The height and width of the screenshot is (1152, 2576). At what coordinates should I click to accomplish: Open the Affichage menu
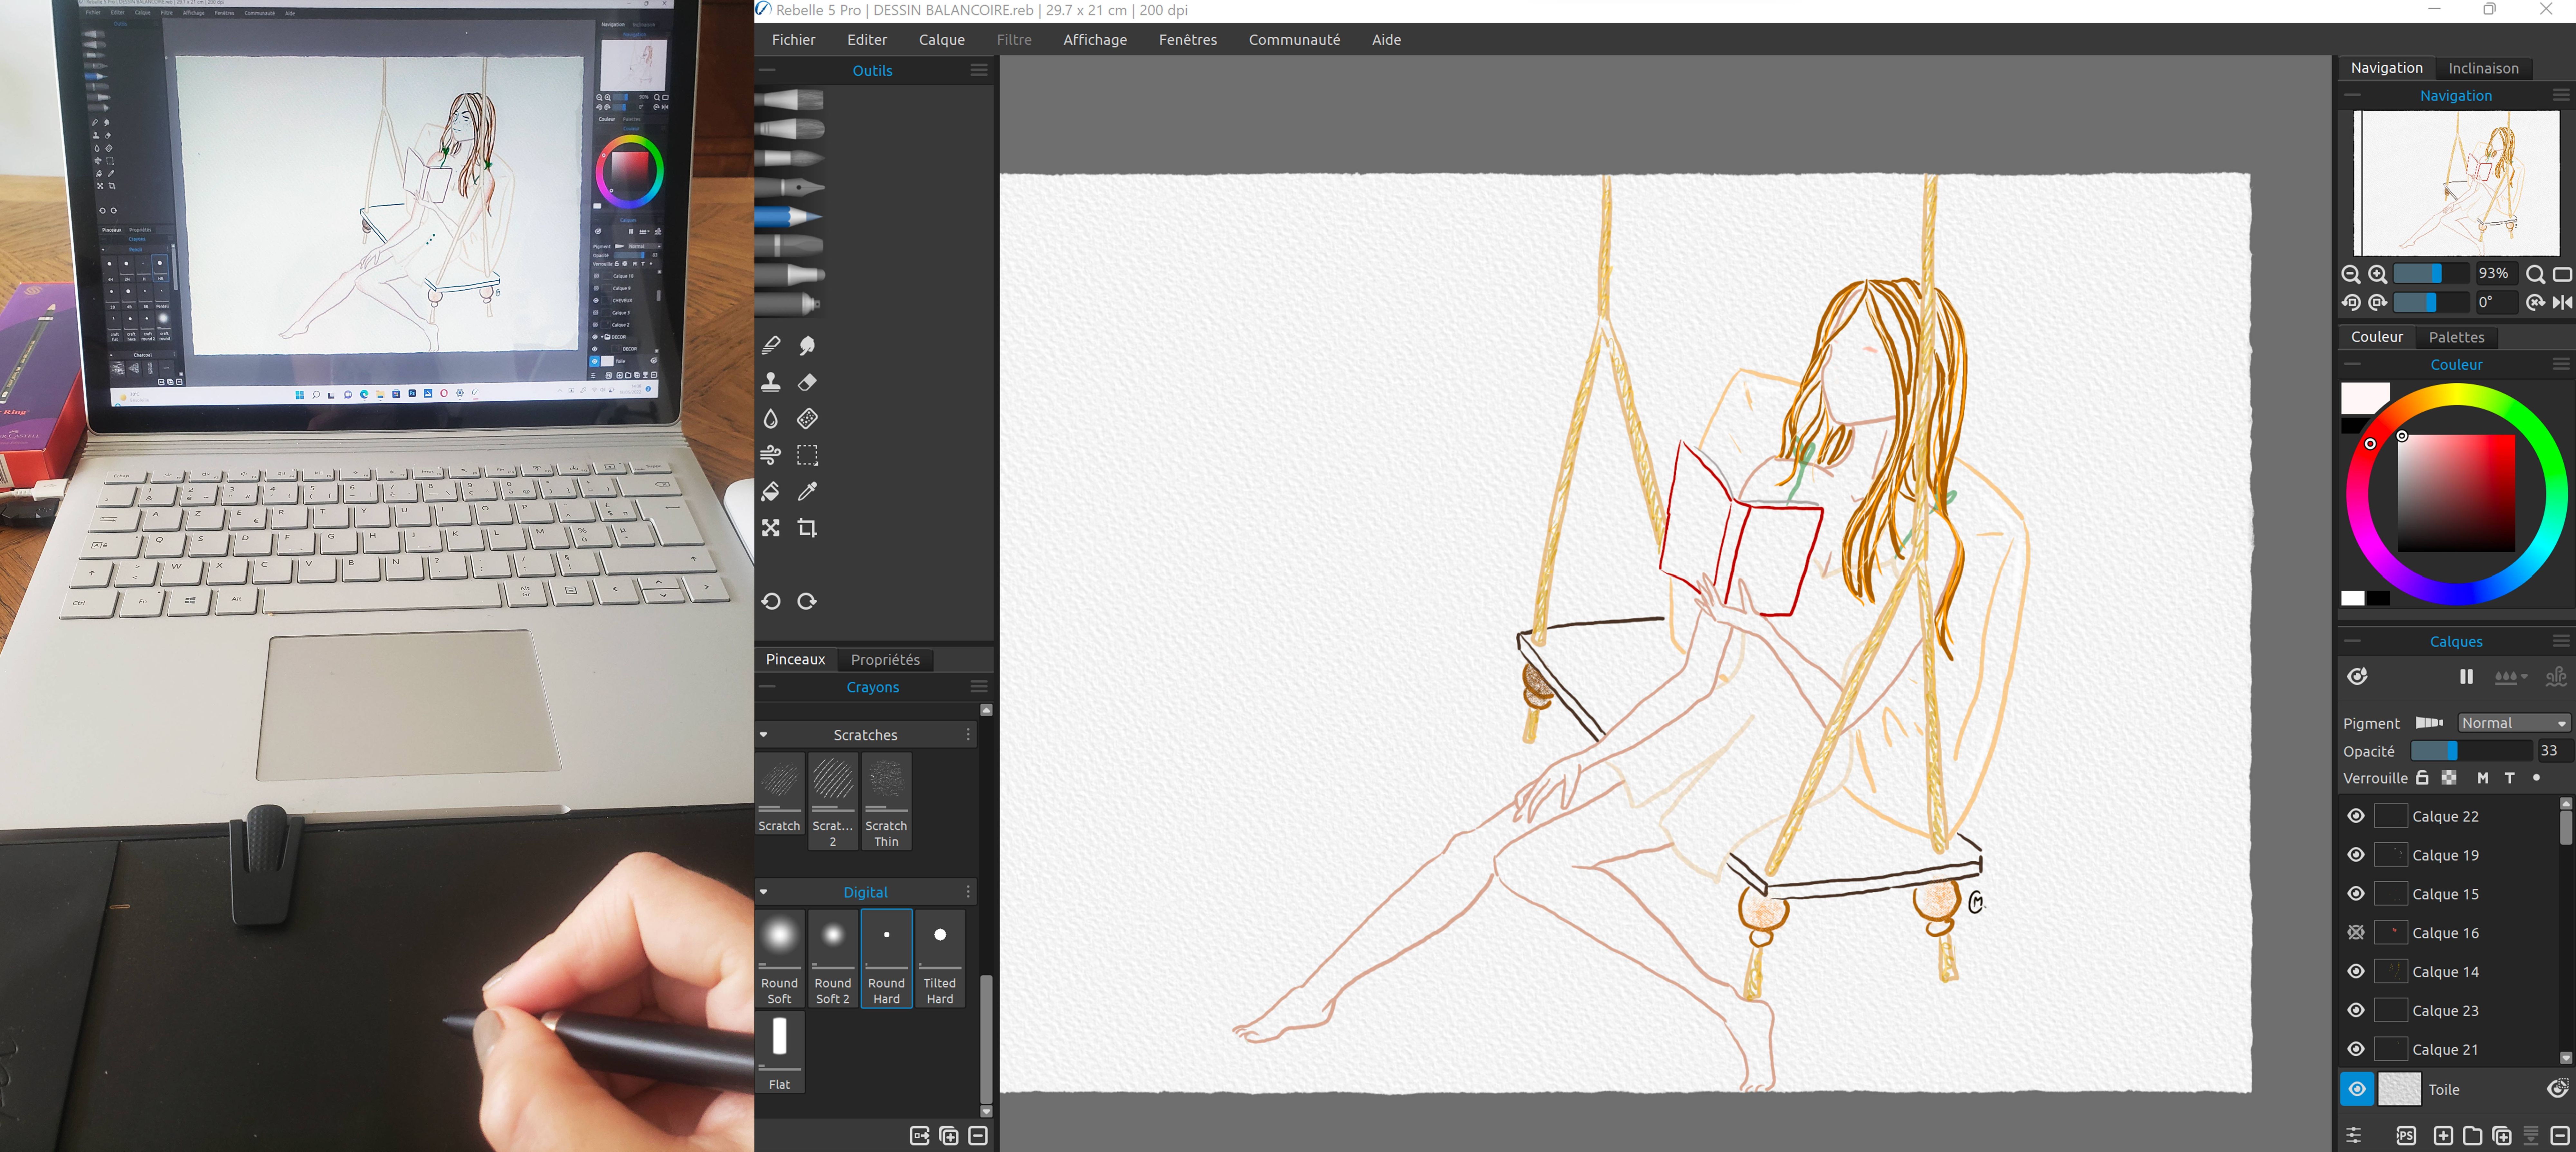pyautogui.click(x=1095, y=40)
